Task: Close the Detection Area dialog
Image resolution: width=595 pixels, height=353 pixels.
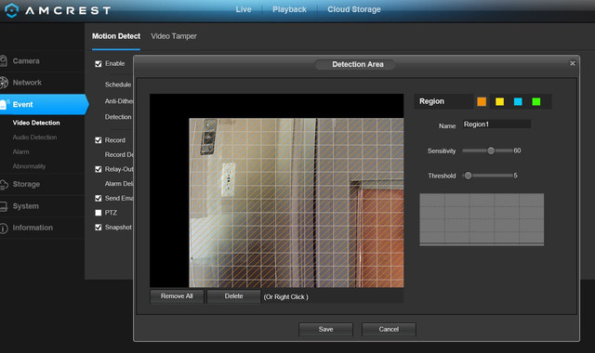Action: 573,63
